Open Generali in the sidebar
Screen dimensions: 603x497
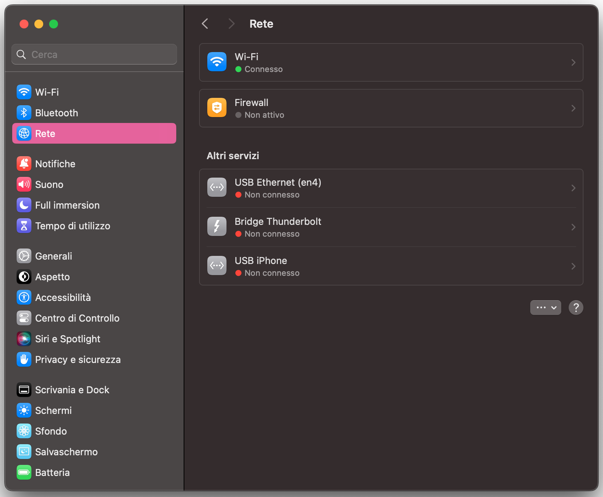coord(54,256)
